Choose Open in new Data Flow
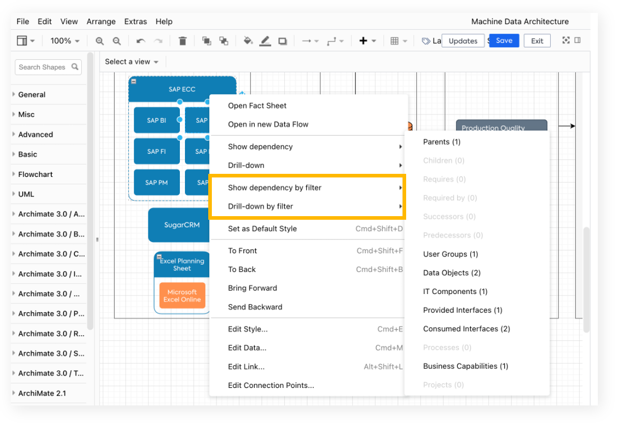This screenshot has width=618, height=423. [308, 124]
